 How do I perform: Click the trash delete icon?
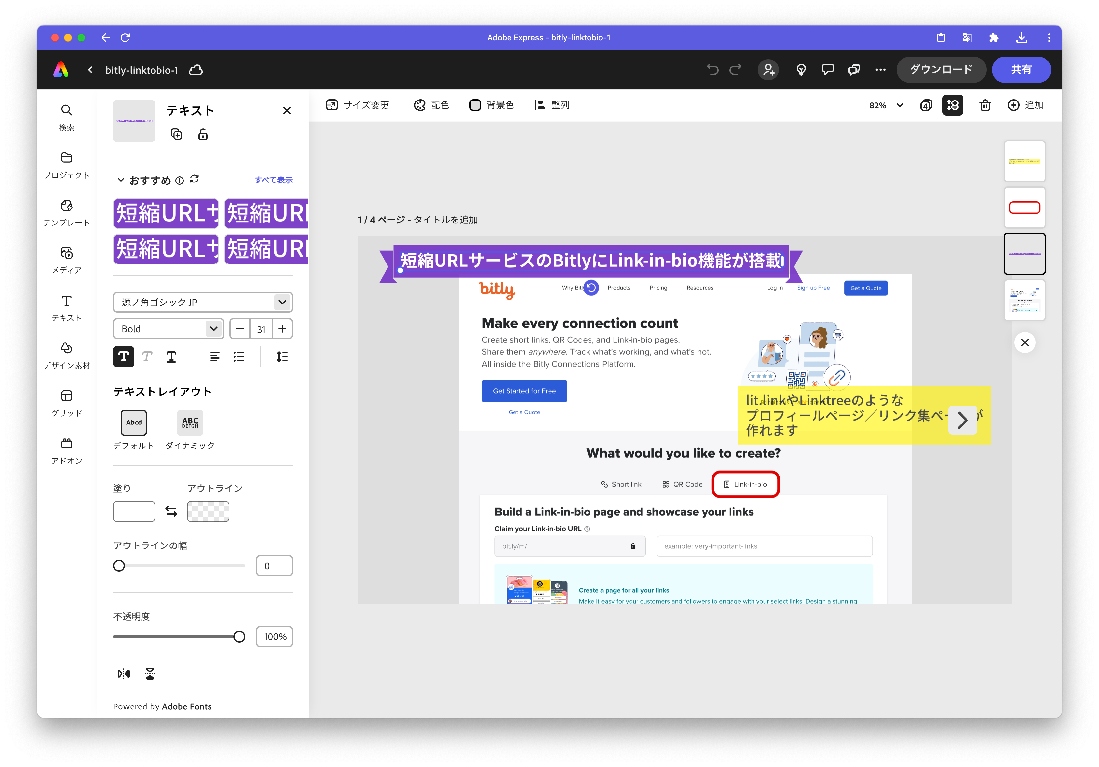985,105
